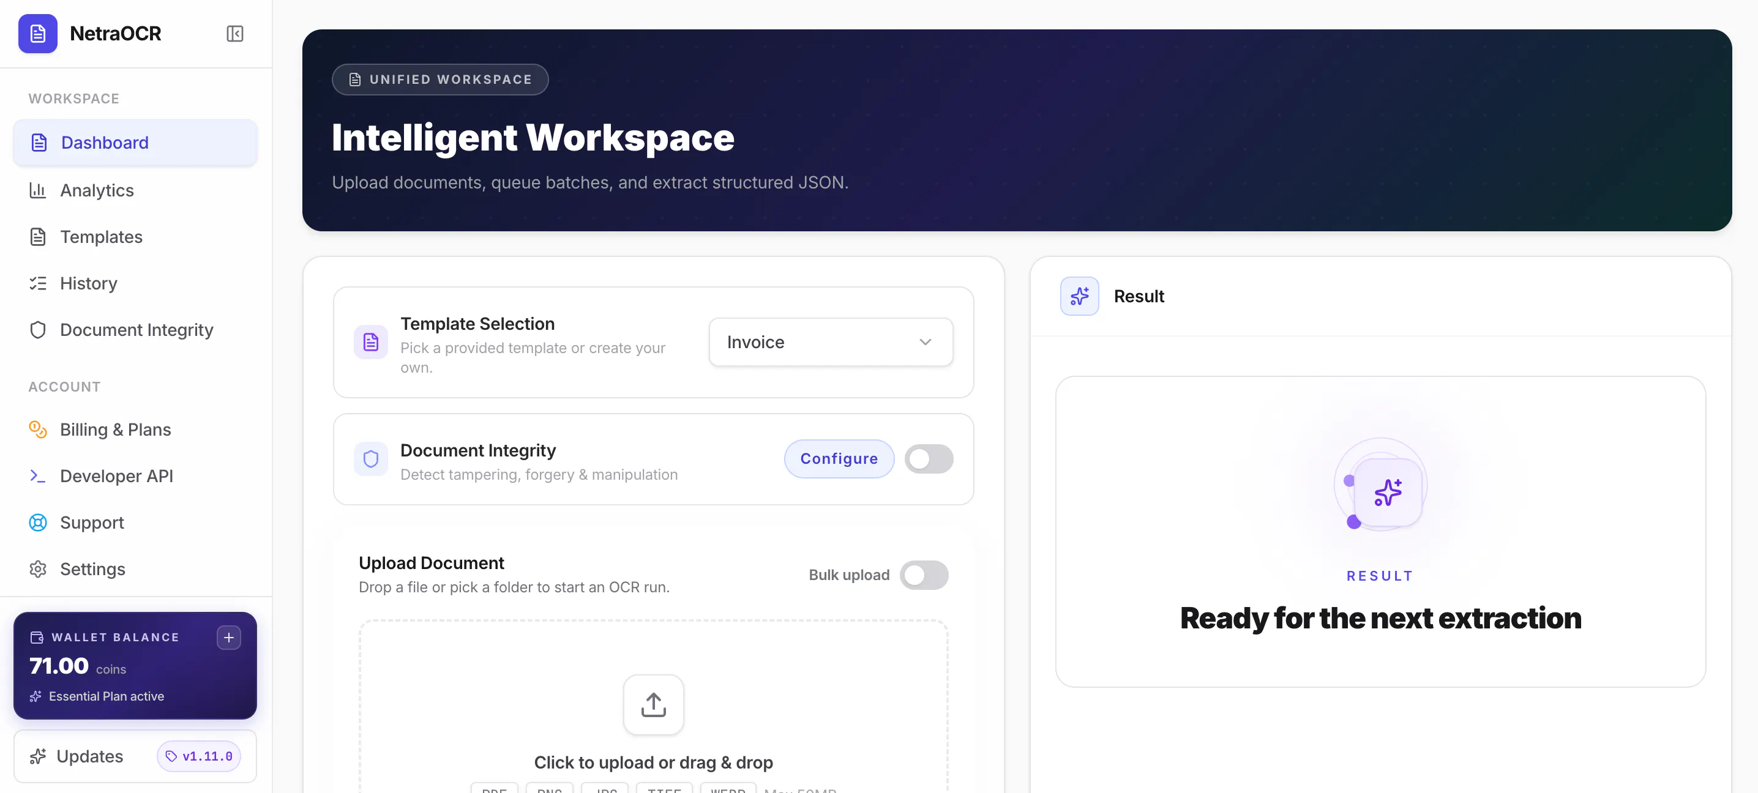Viewport: 1758px width, 793px height.
Task: Click the 'Intelligent Workspace' heading
Action: point(533,137)
